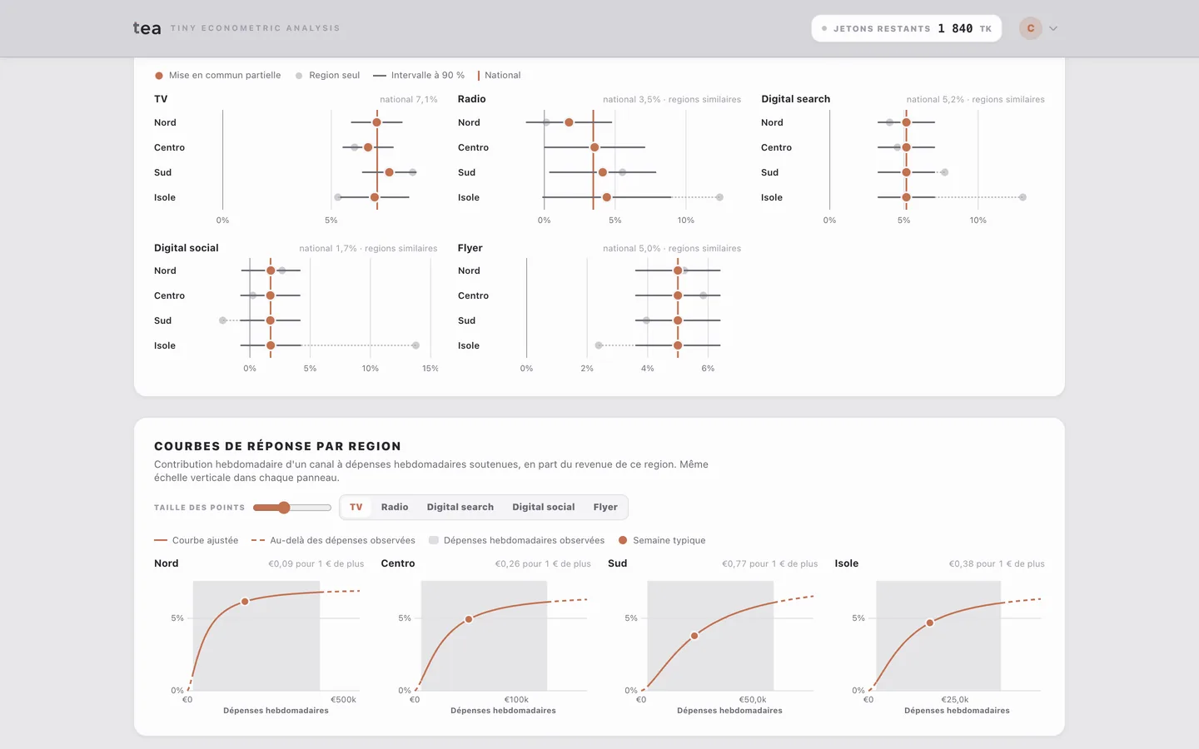Click the Sud partial-pooling dot in TV panel
The width and height of the screenshot is (1199, 749).
tap(389, 172)
